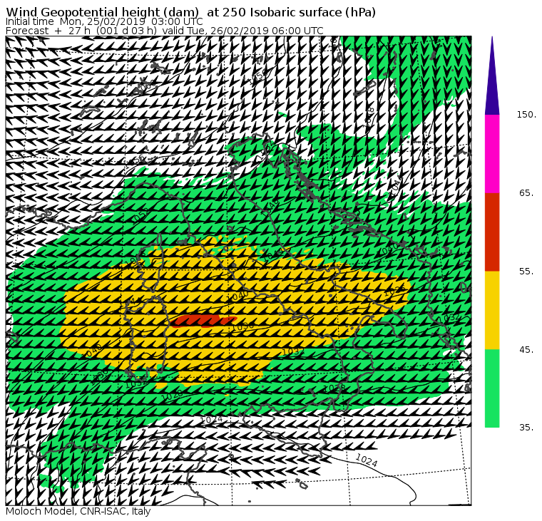Click the dark red color band in legend

click(x=492, y=232)
